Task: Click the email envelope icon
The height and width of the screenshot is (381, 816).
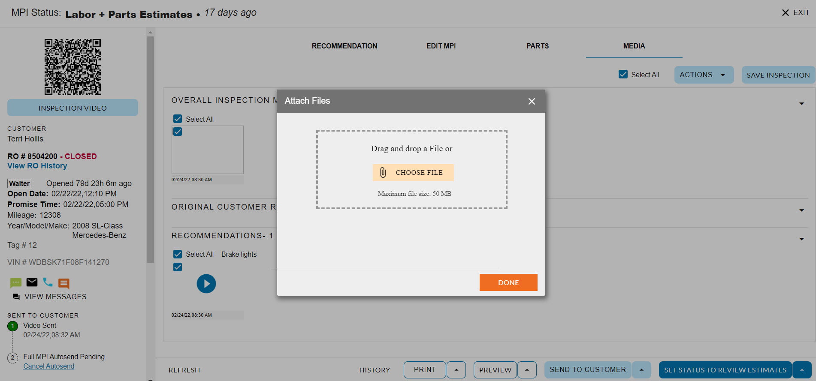Action: pos(32,282)
